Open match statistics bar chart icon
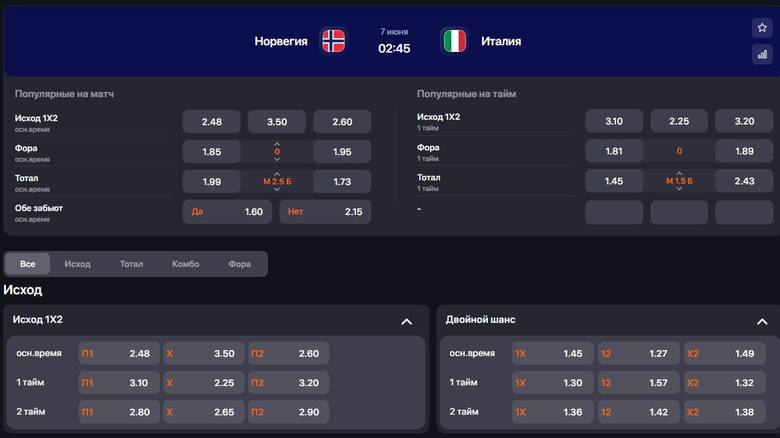 (x=762, y=54)
